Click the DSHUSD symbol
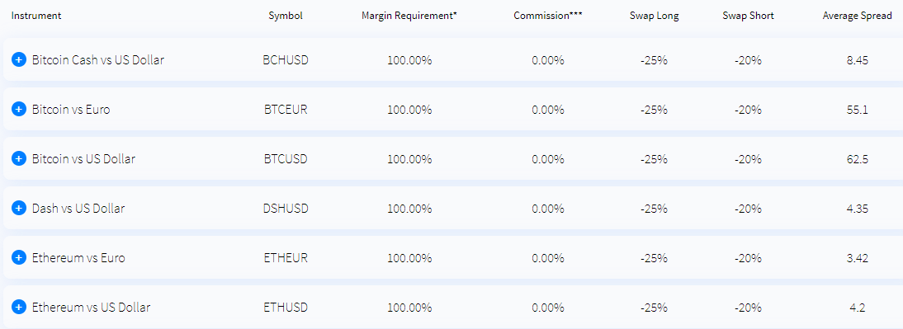Viewport: 903px width, 329px height. [x=285, y=209]
